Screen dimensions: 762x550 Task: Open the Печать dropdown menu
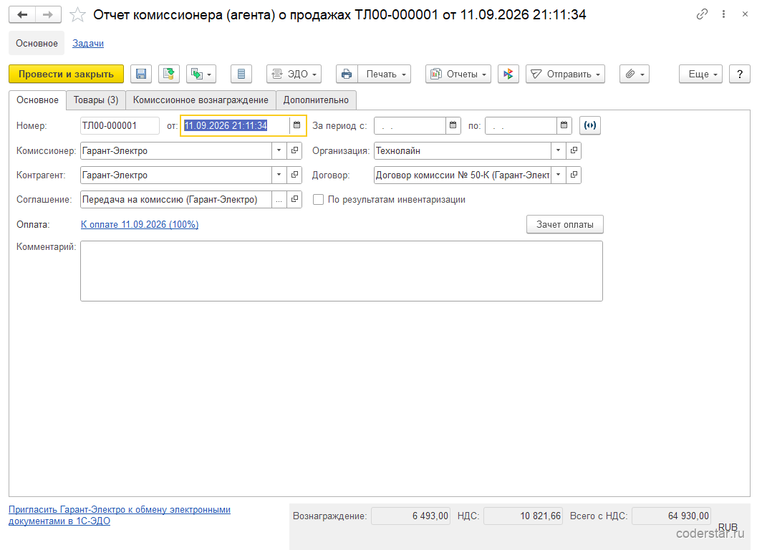[x=385, y=74]
